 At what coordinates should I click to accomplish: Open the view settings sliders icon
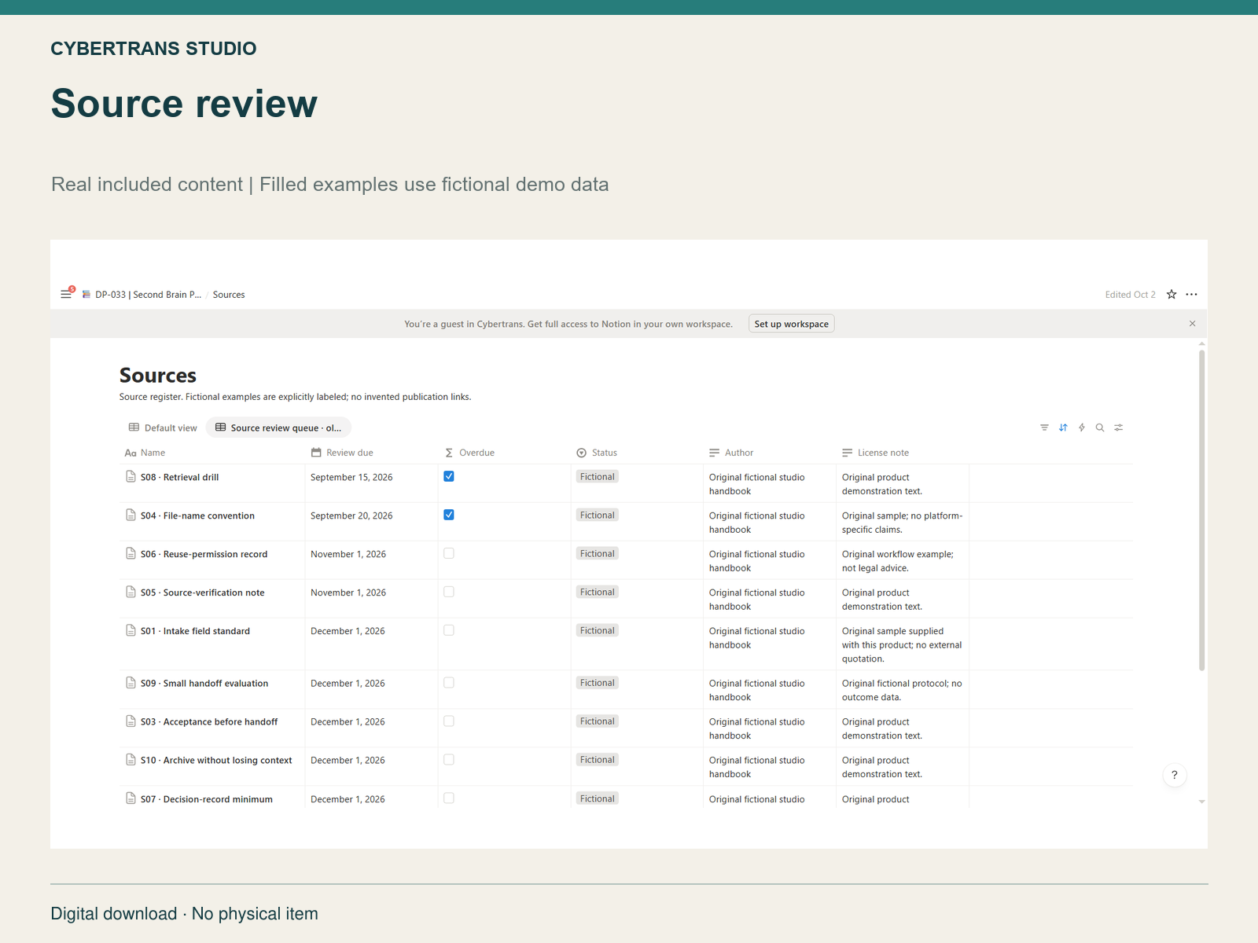tap(1119, 427)
